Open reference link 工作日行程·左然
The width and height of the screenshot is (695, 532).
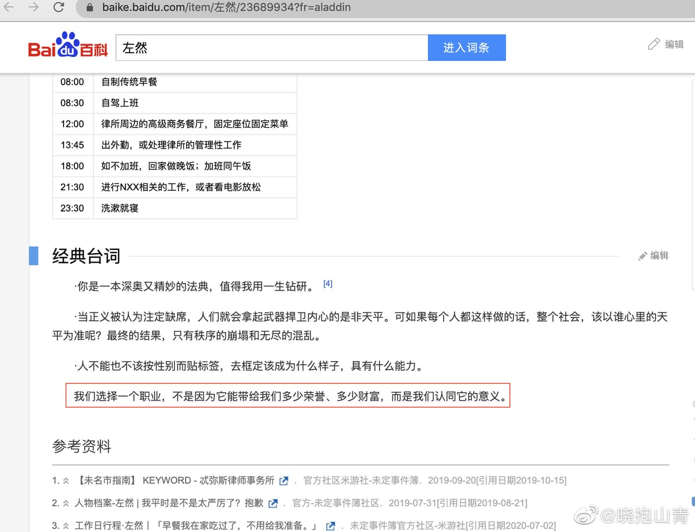click(198, 526)
